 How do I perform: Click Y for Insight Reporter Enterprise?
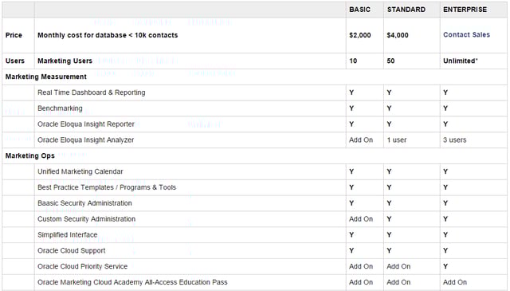point(445,124)
